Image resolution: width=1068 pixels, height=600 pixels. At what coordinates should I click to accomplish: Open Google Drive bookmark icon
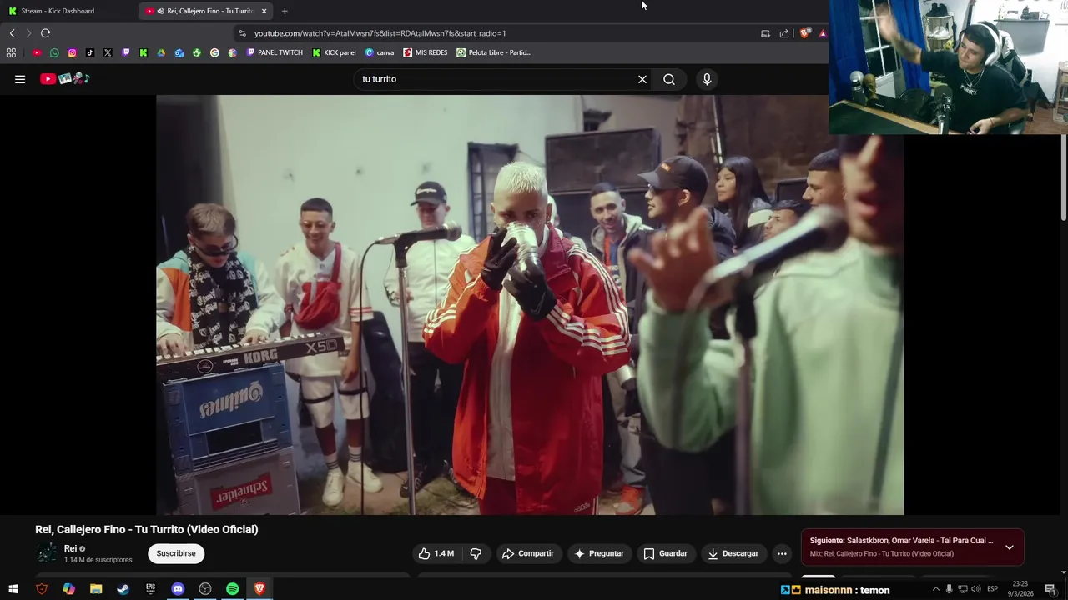coord(161,52)
